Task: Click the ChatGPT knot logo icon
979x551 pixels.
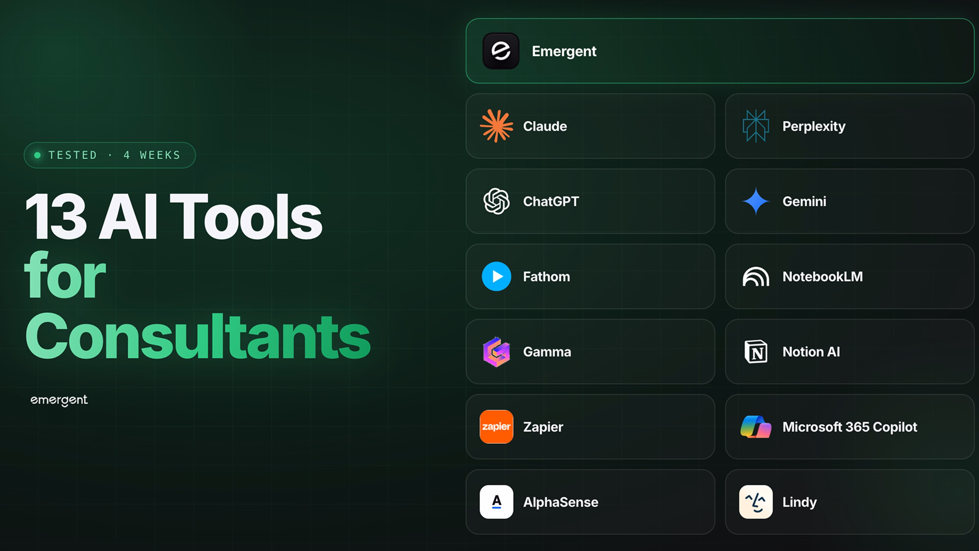Action: pyautogui.click(x=496, y=201)
